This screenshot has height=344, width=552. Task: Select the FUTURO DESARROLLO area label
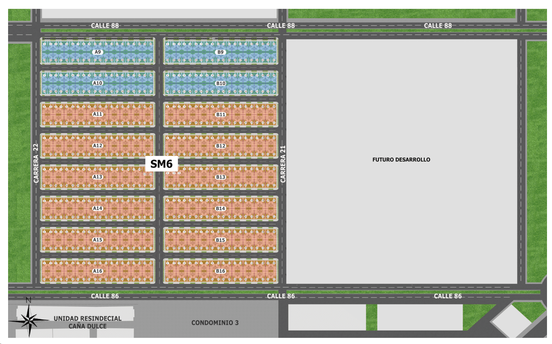[x=401, y=160]
